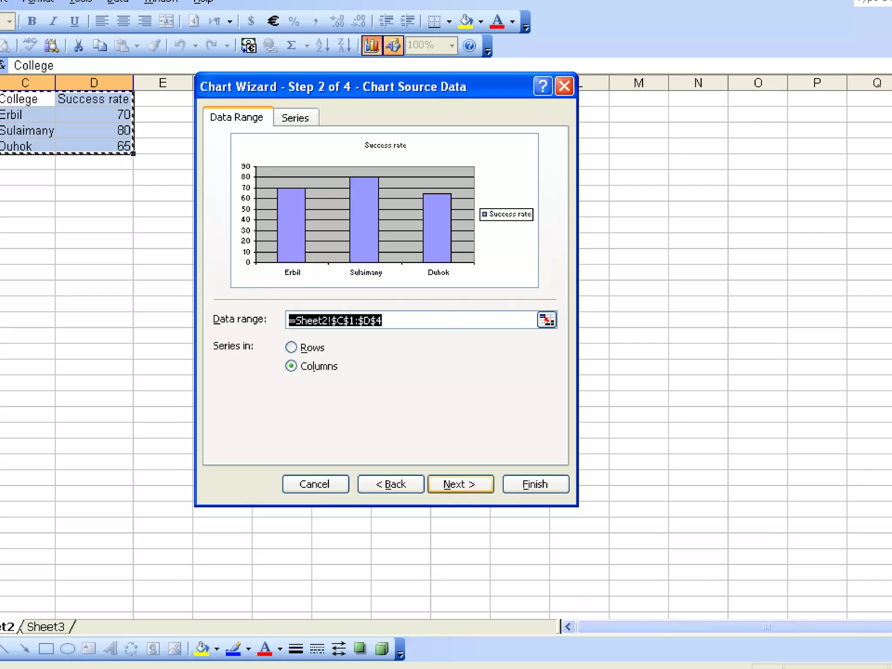Toggle the Underline formatting button
Image resolution: width=892 pixels, height=669 pixels.
coord(74,21)
